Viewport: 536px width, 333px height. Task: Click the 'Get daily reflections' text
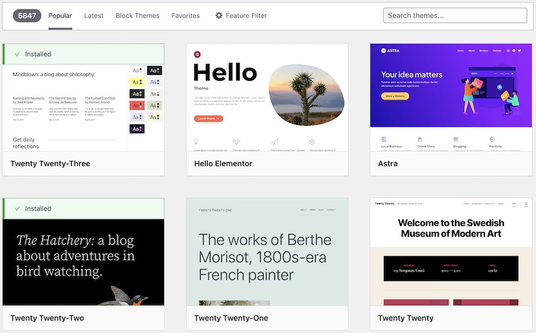tap(26, 143)
